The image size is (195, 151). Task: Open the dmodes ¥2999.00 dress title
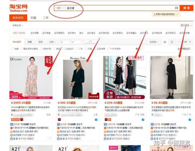pyautogui.click(x=30, y=109)
